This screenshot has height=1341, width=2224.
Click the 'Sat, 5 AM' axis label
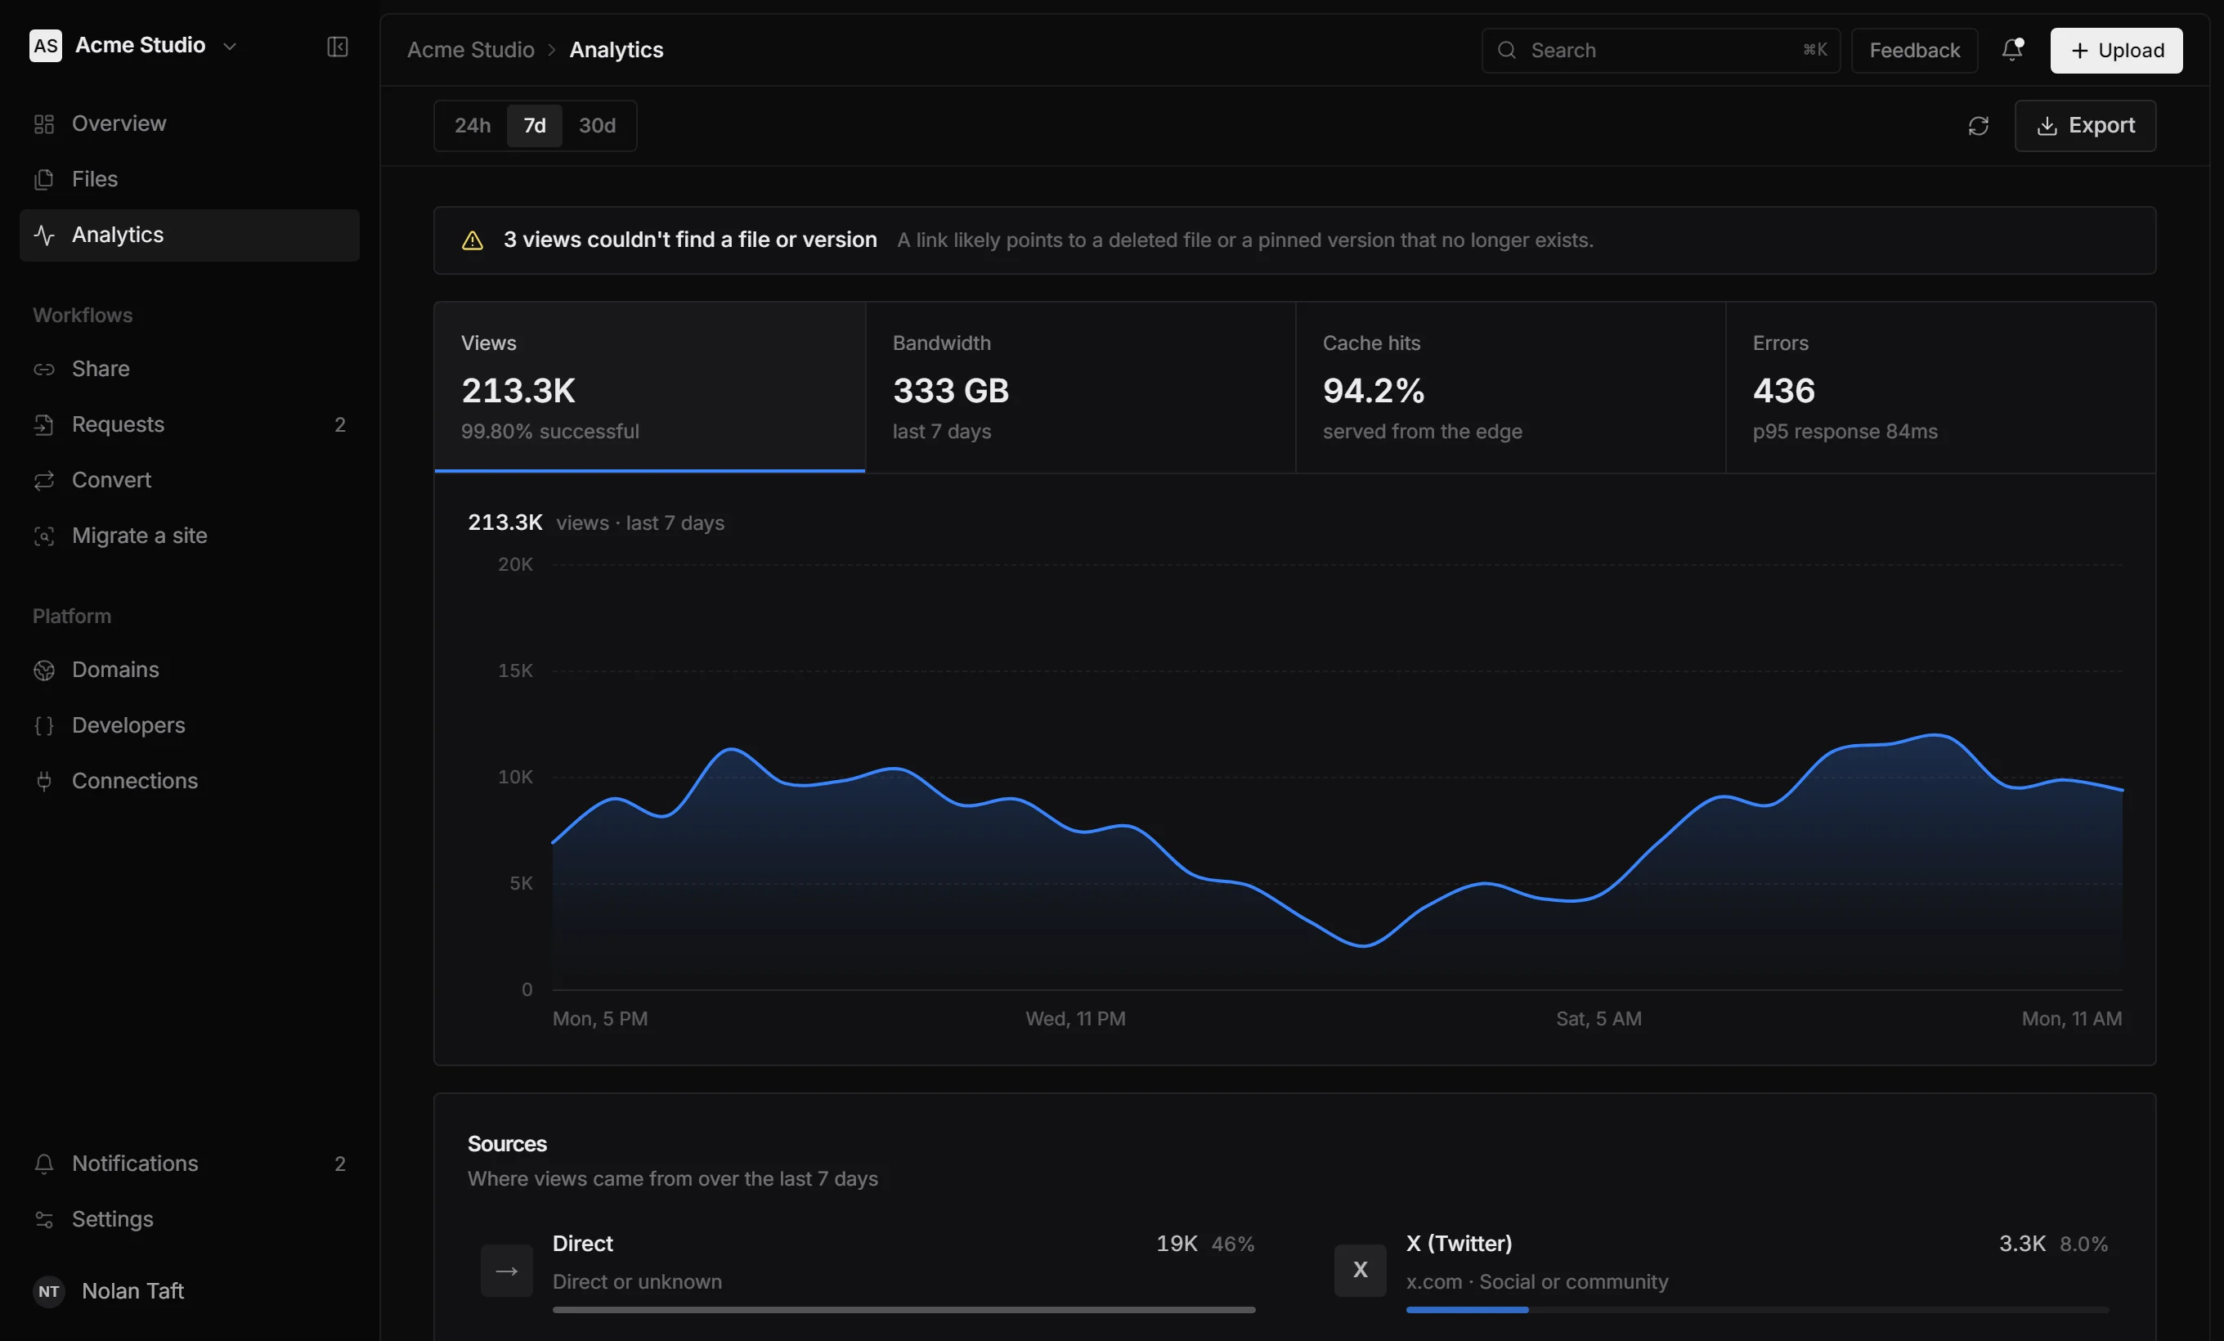1598,1020
